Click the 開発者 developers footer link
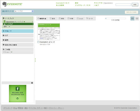The height and width of the screenshot is (111, 140). coord(21,108)
